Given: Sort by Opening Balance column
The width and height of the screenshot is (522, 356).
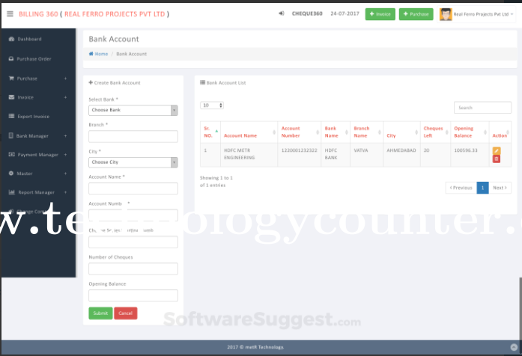Looking at the screenshot, I should pyautogui.click(x=470, y=132).
